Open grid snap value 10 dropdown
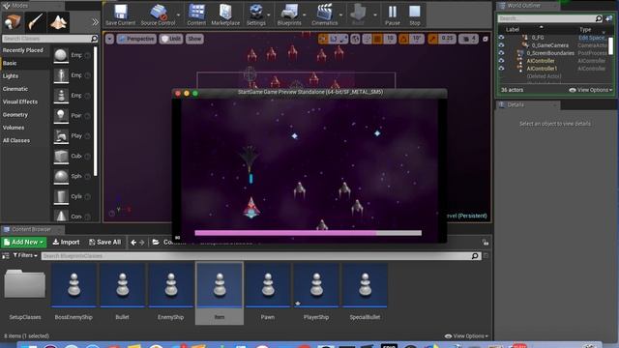The image size is (619, 348). click(390, 39)
